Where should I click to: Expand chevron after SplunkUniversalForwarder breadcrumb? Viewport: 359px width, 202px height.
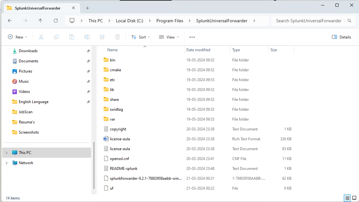(254, 21)
